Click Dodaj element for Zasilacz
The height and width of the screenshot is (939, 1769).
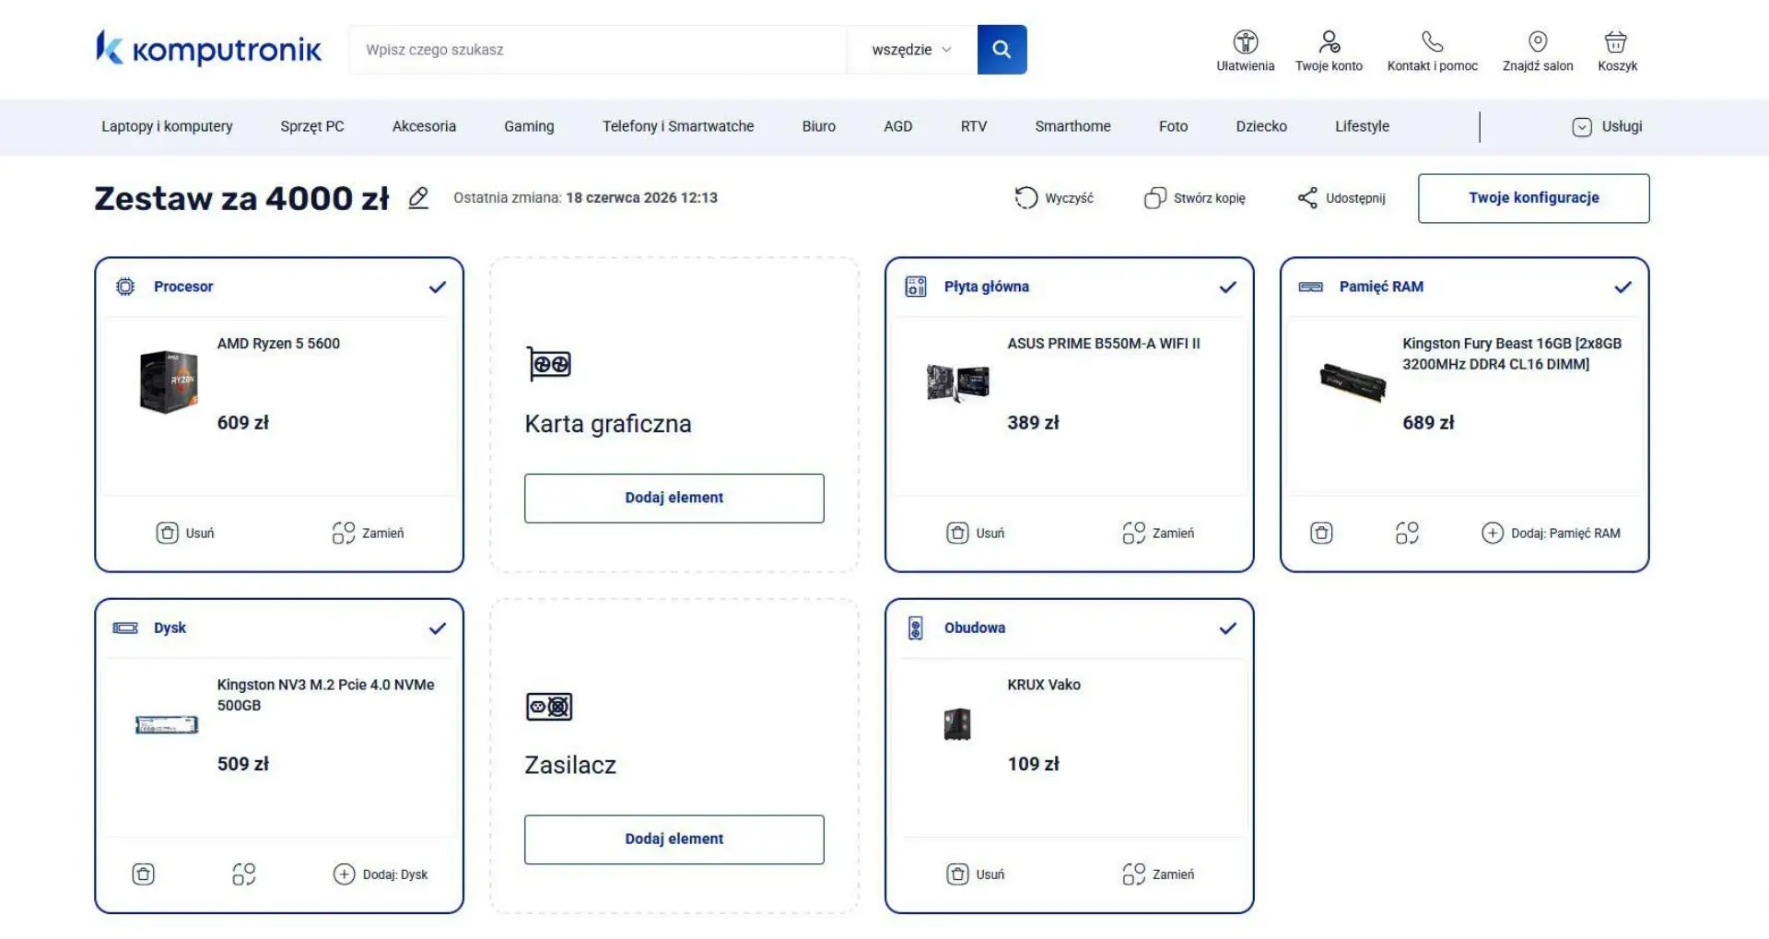pyautogui.click(x=674, y=839)
